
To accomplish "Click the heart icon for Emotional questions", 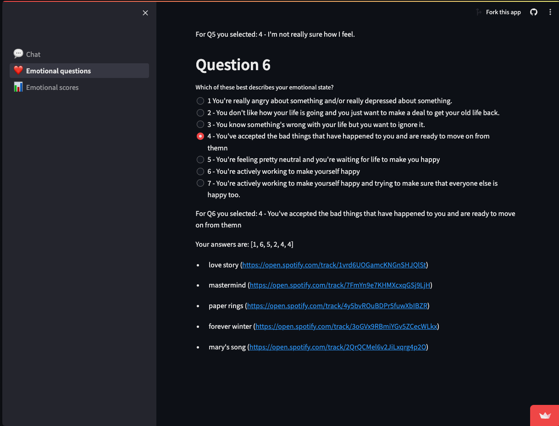I will coord(18,71).
